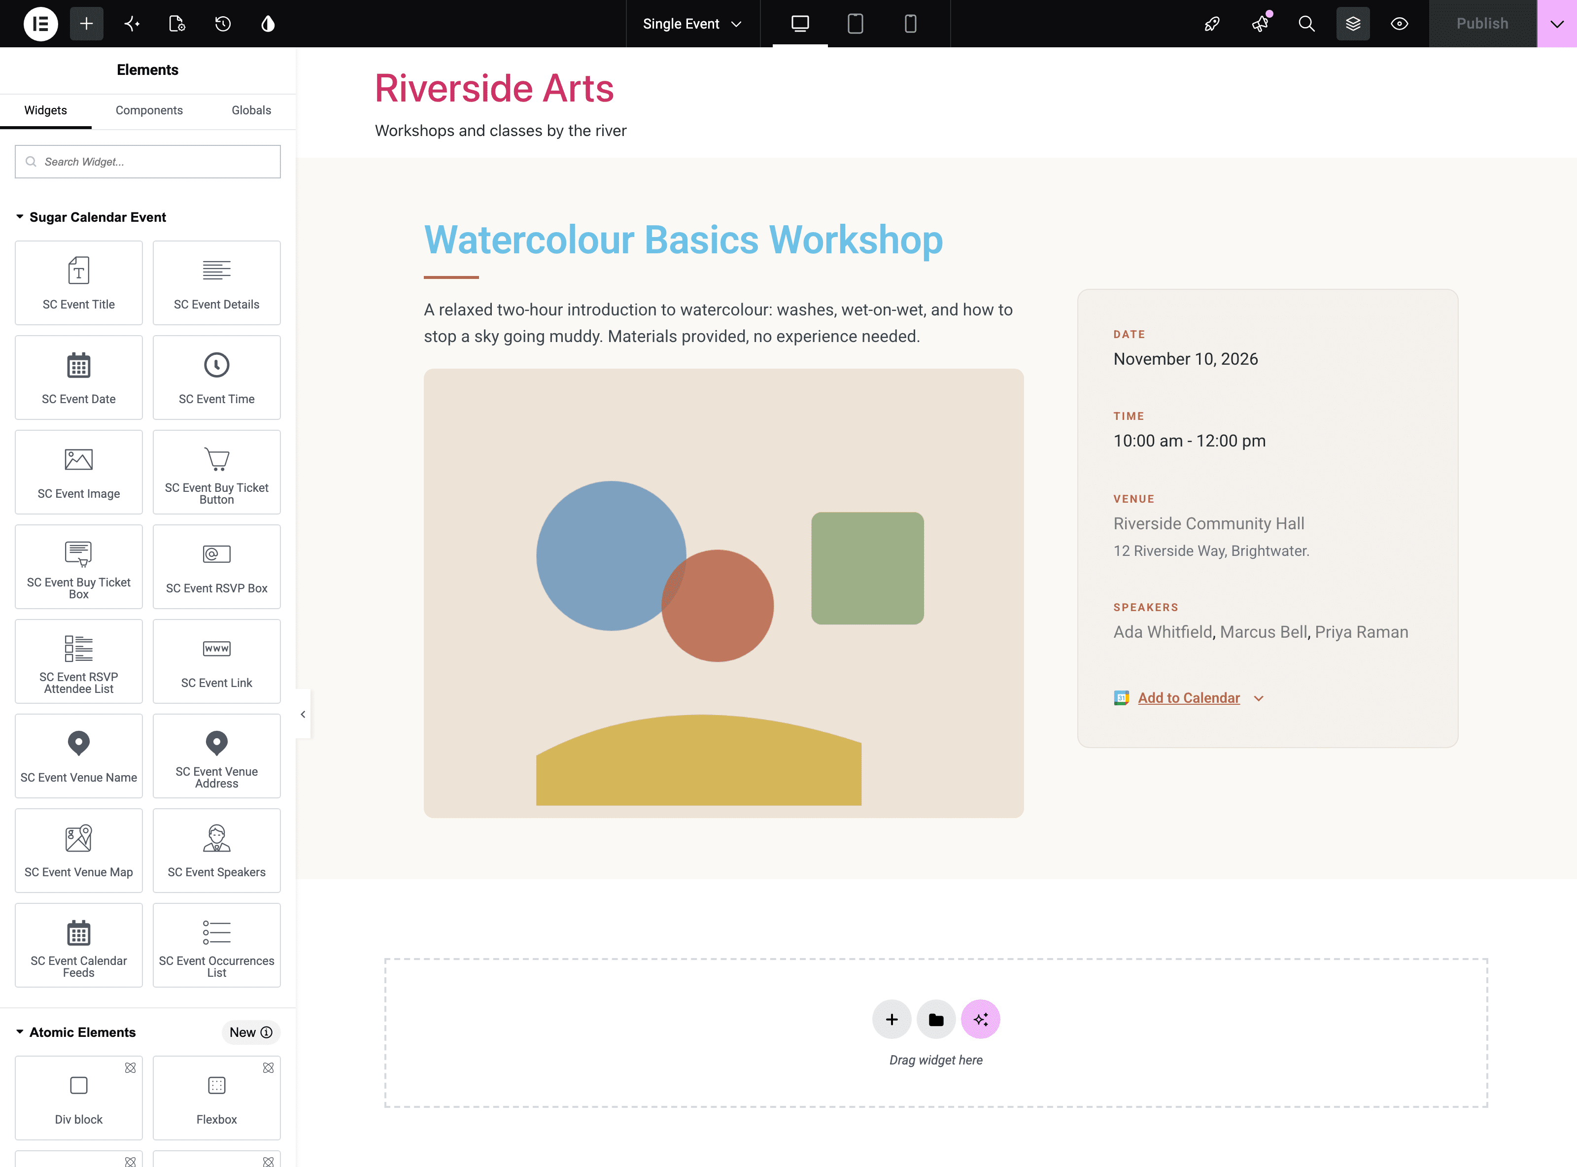The image size is (1577, 1167).
Task: Select the SC Event Date widget
Action: click(78, 377)
